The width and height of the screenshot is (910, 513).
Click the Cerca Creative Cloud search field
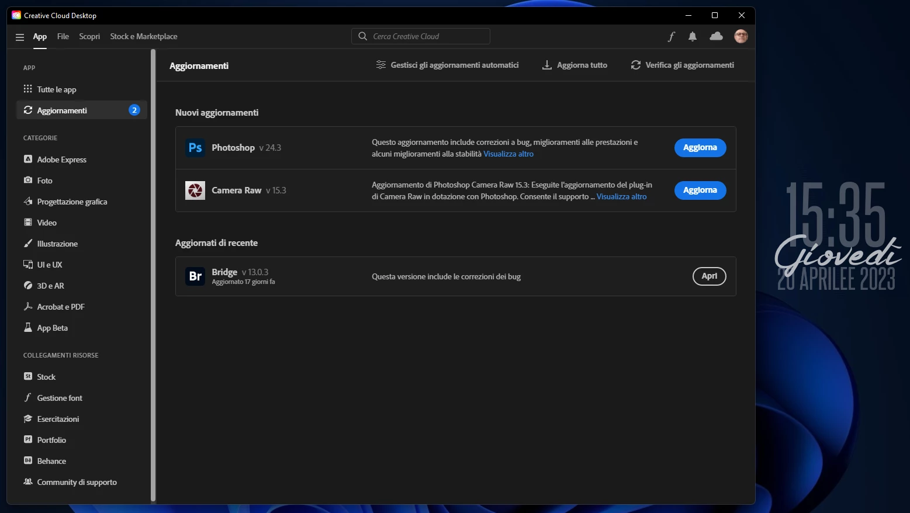click(421, 36)
